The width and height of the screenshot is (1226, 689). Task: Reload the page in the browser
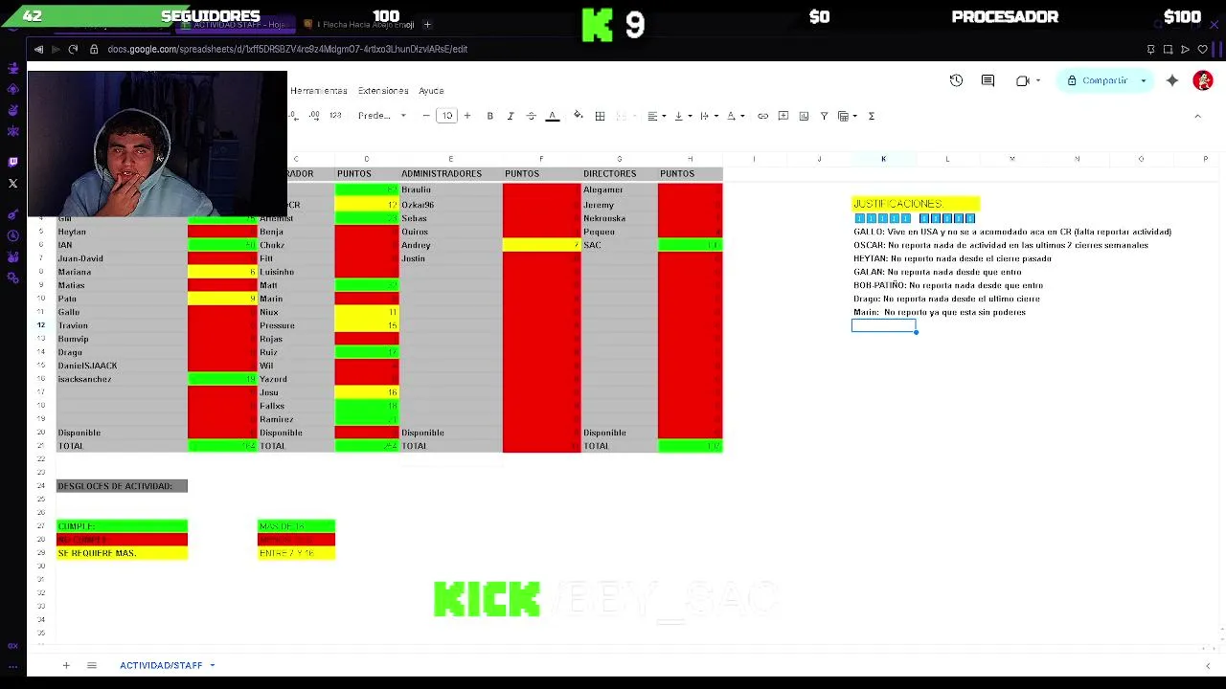point(73,49)
